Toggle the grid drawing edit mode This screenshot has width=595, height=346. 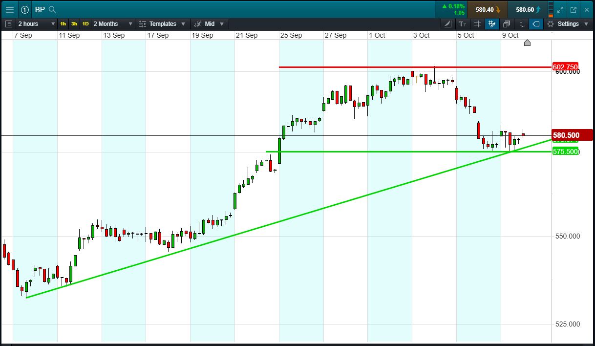pos(492,23)
